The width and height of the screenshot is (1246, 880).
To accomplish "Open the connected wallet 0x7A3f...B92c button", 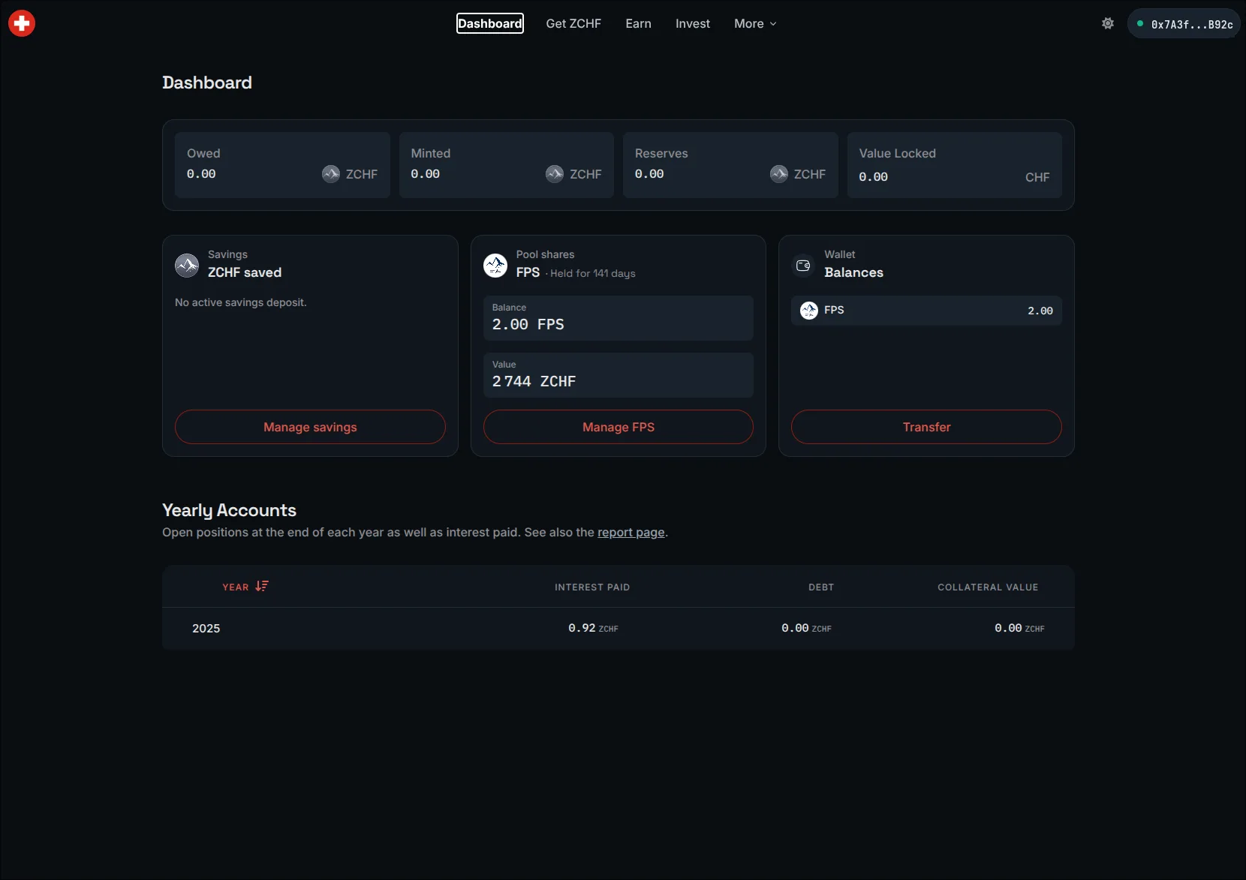I will (x=1184, y=24).
